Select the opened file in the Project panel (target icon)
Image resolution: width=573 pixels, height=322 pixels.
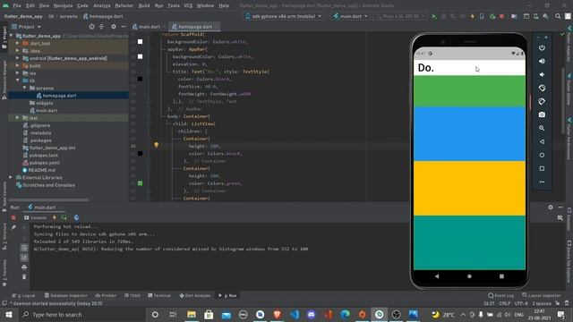point(91,27)
